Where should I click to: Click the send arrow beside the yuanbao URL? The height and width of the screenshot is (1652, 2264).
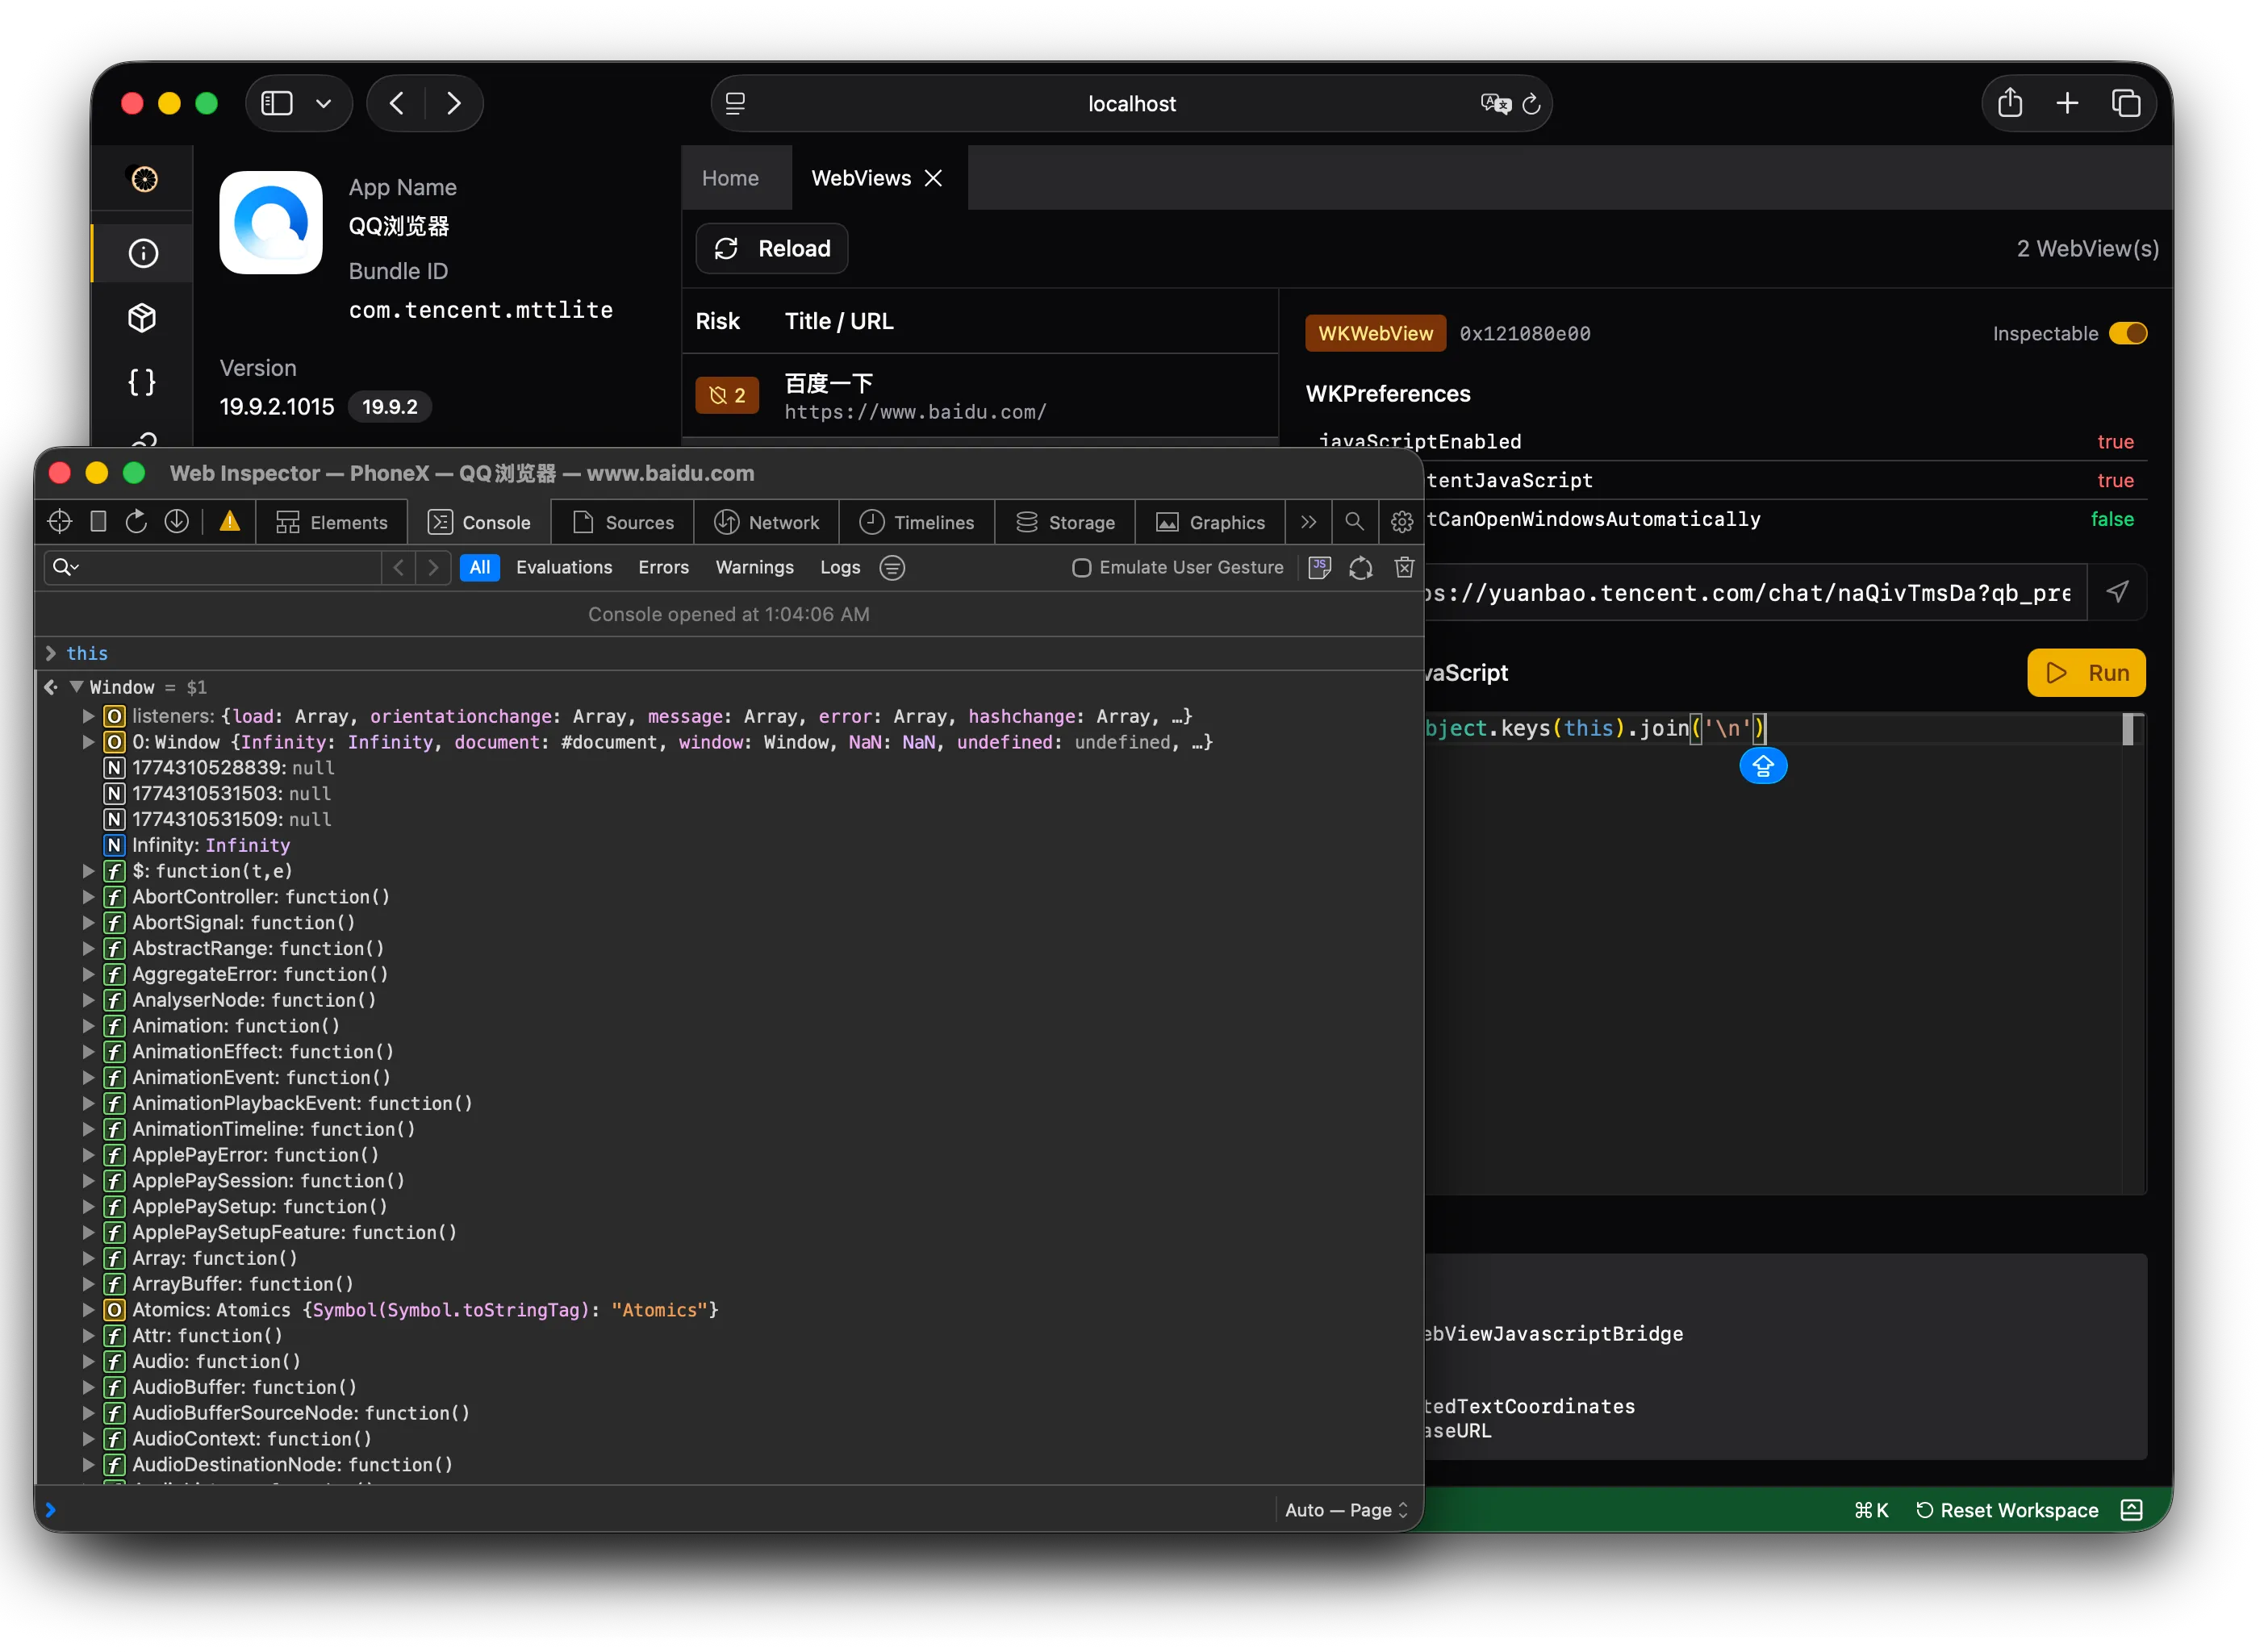[x=2119, y=592]
